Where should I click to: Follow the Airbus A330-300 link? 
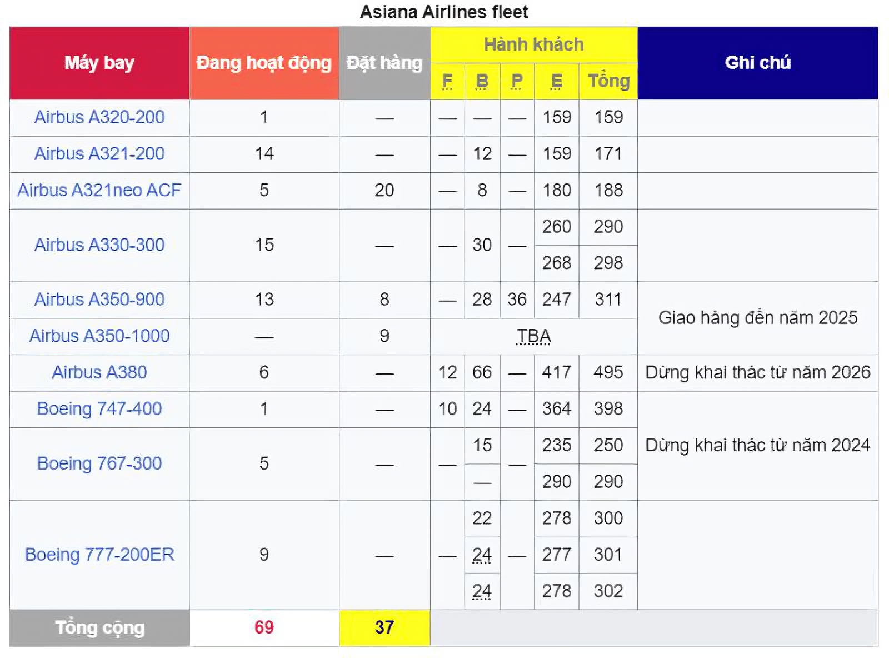99,245
